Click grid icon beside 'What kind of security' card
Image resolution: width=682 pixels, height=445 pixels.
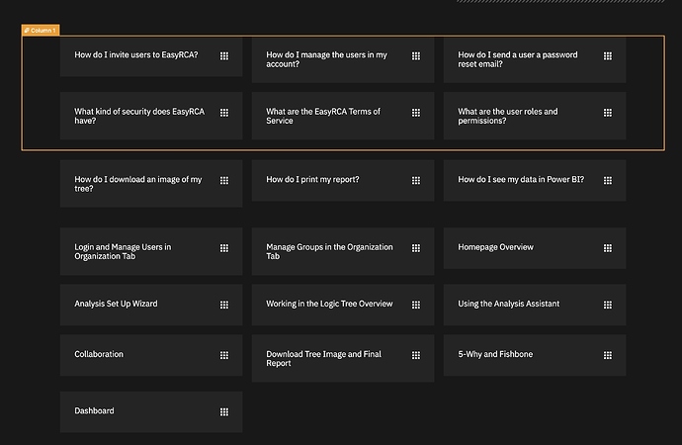pyautogui.click(x=224, y=114)
